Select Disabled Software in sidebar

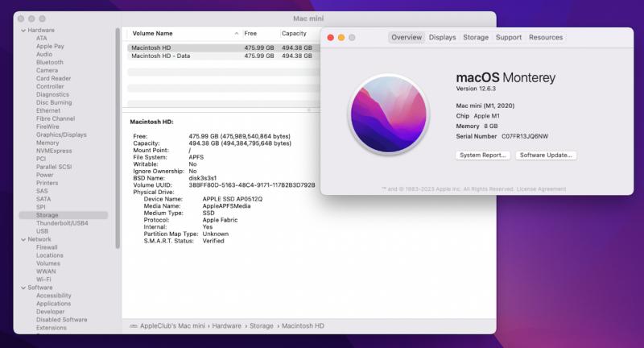pyautogui.click(x=62, y=320)
